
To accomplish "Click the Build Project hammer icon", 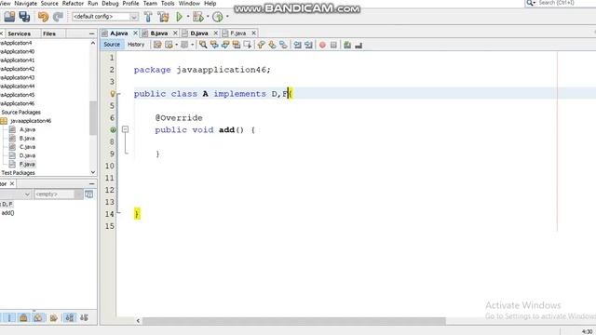I will pos(148,17).
